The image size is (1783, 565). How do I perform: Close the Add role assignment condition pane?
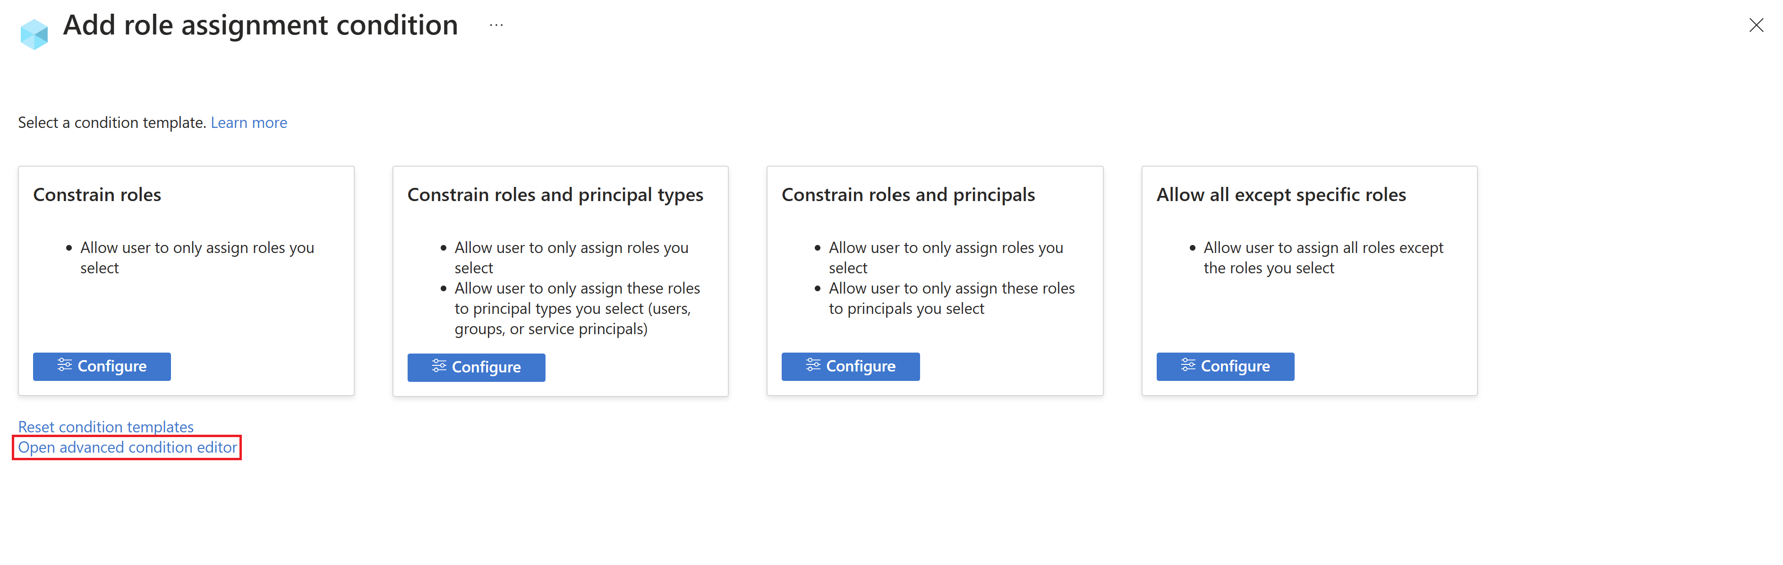click(1756, 25)
